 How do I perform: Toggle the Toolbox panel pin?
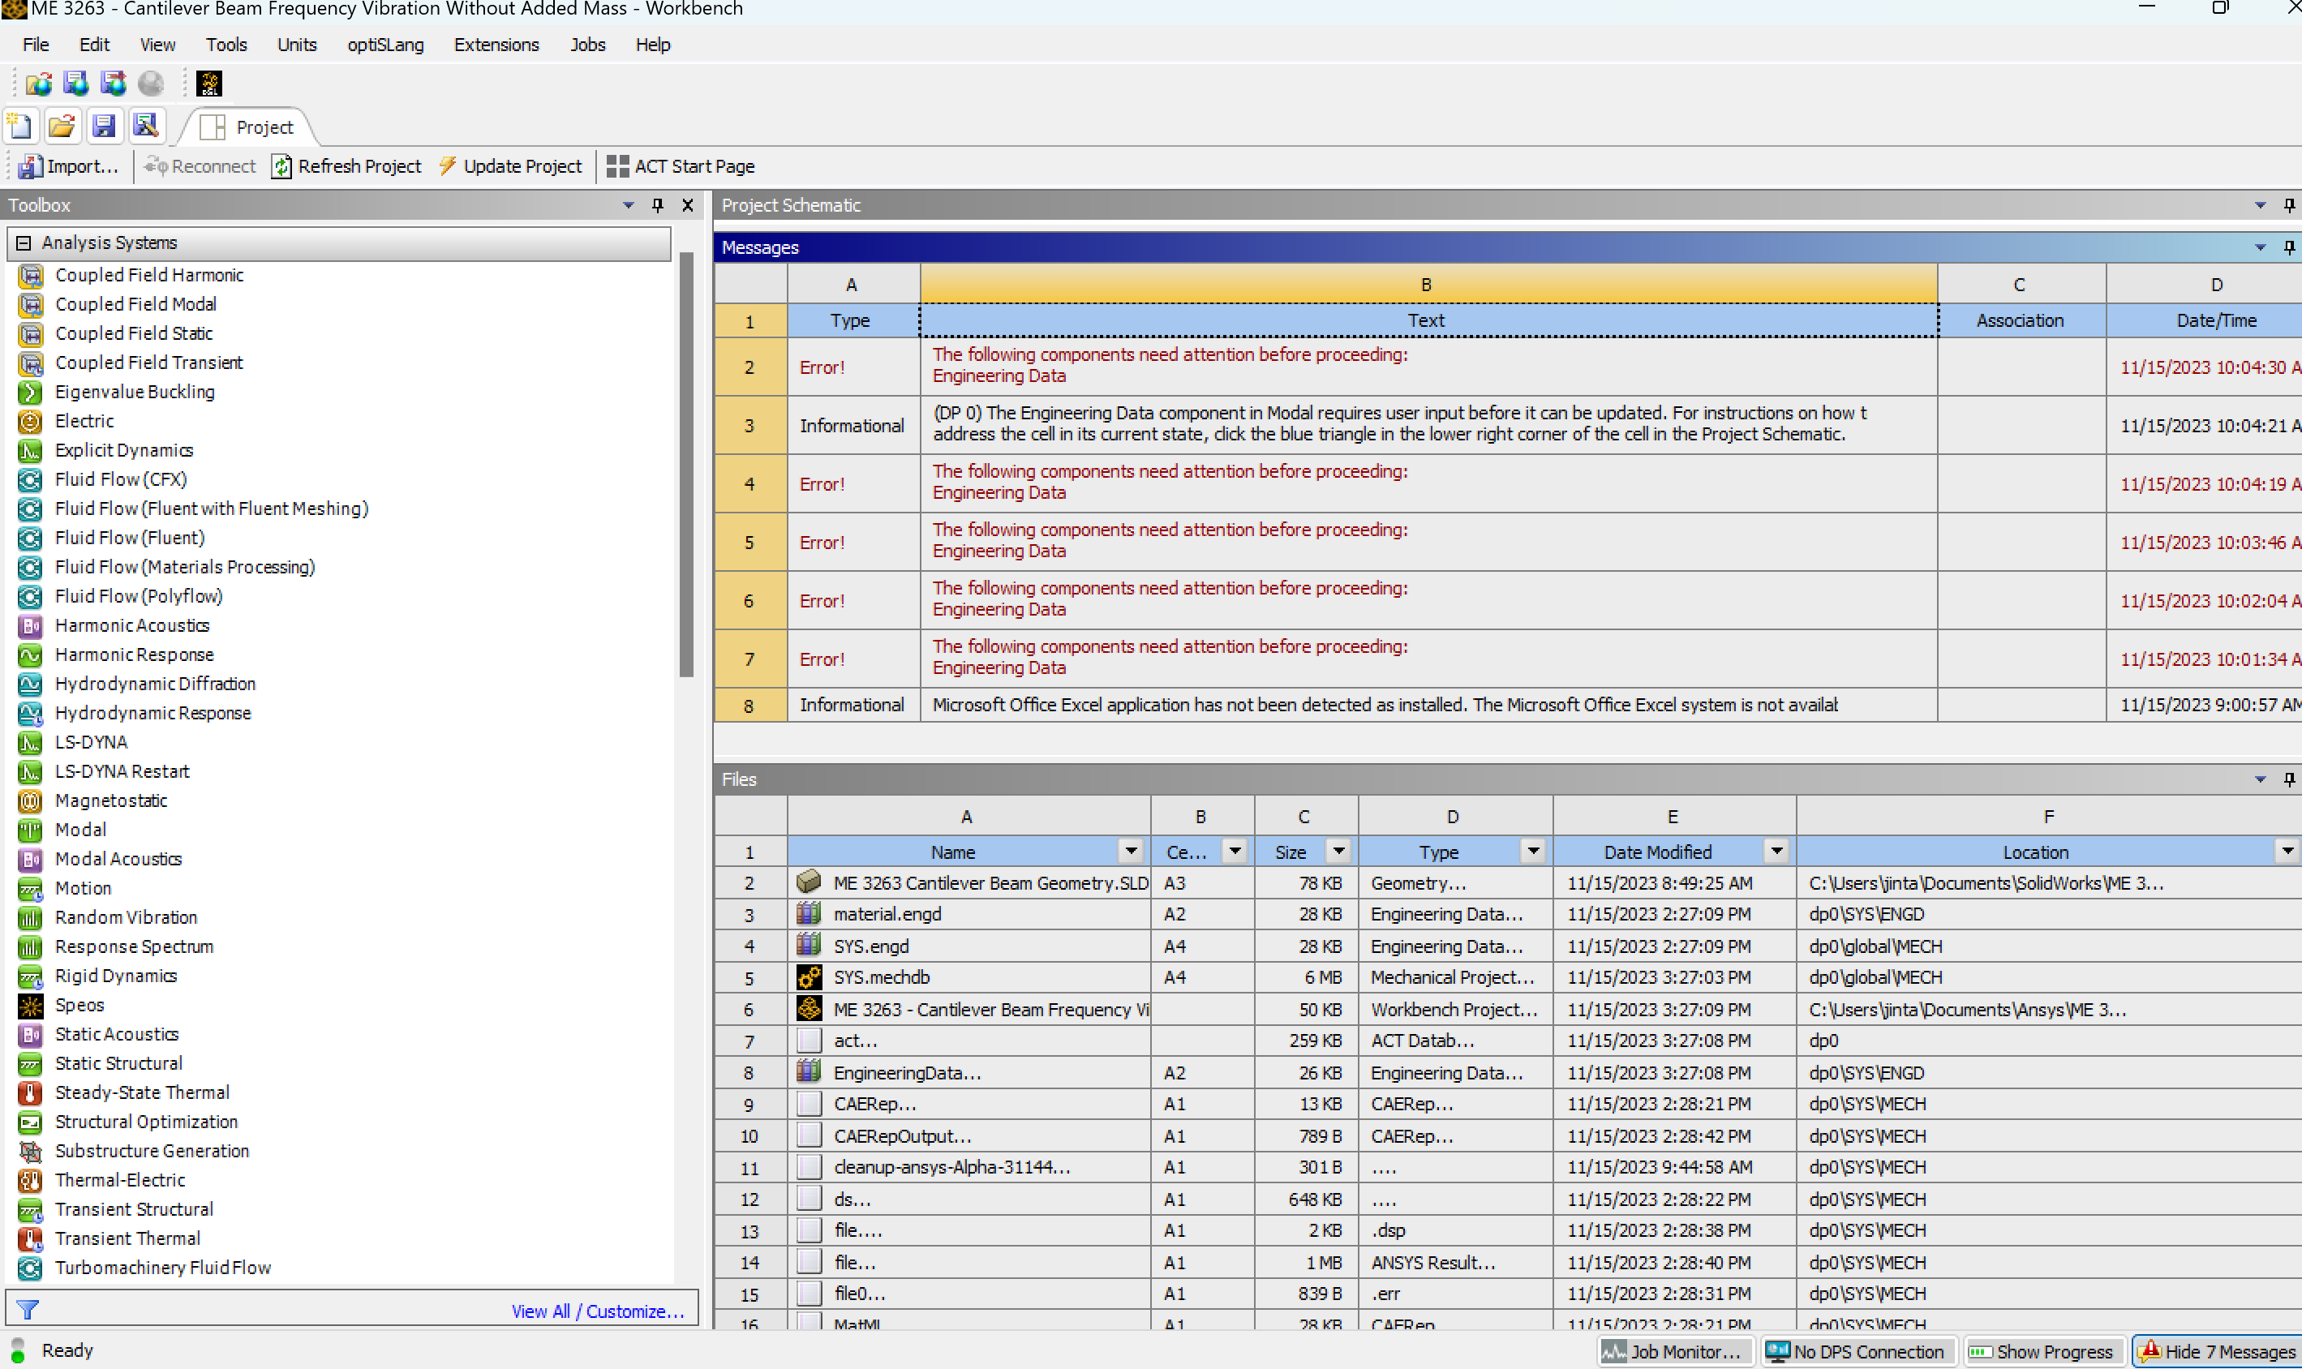(x=658, y=205)
